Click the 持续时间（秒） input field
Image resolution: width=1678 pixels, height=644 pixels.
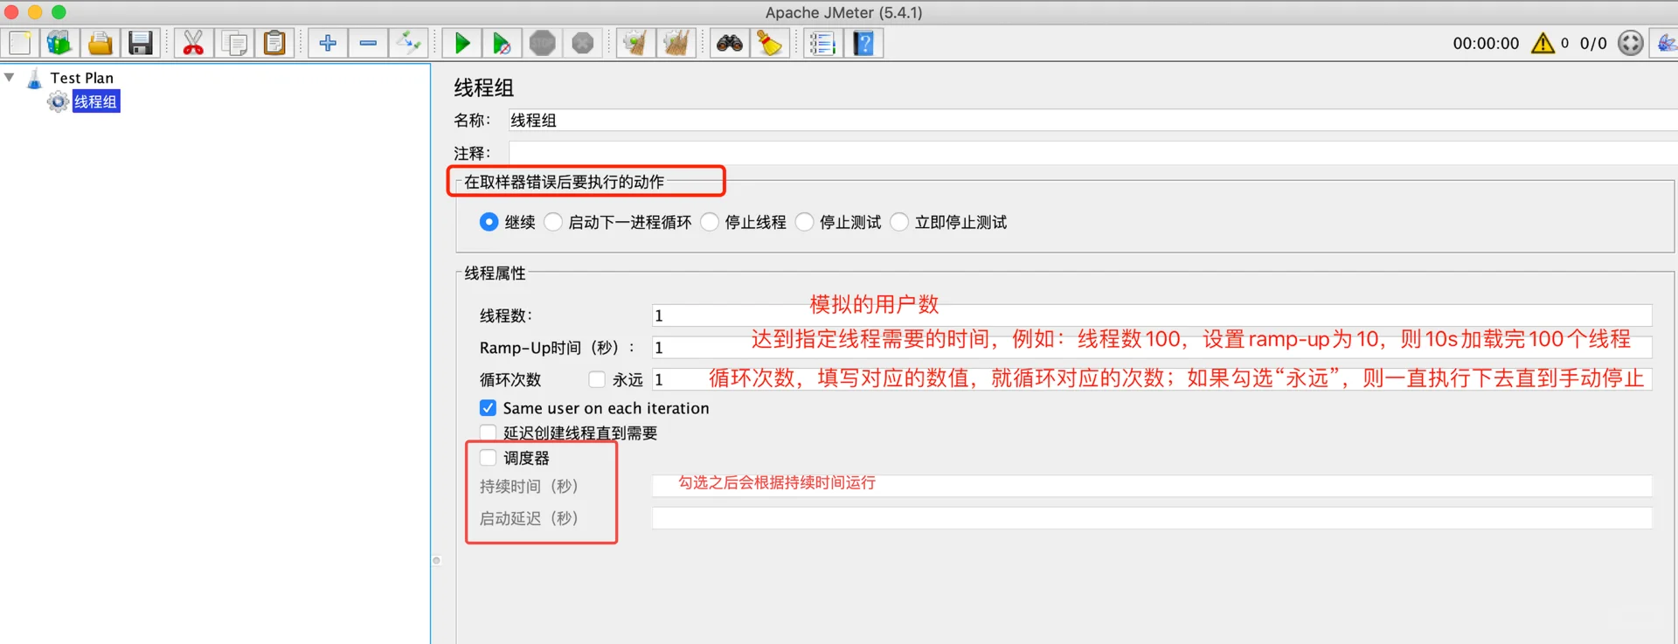coord(1152,486)
